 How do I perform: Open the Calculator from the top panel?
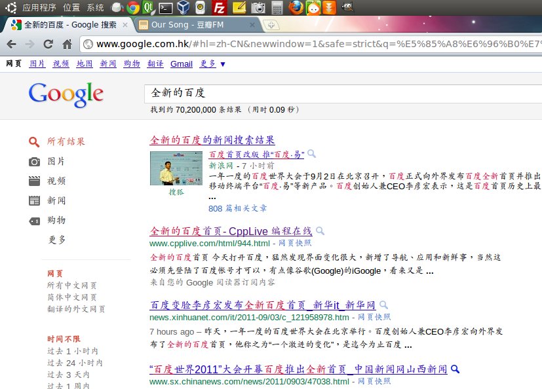[x=277, y=7]
